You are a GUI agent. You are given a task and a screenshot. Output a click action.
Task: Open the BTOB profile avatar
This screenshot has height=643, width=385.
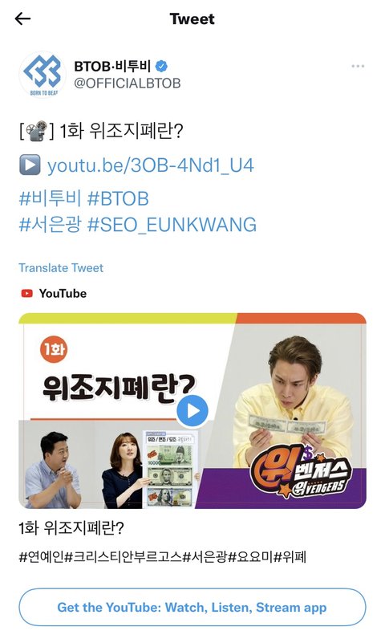[43, 75]
